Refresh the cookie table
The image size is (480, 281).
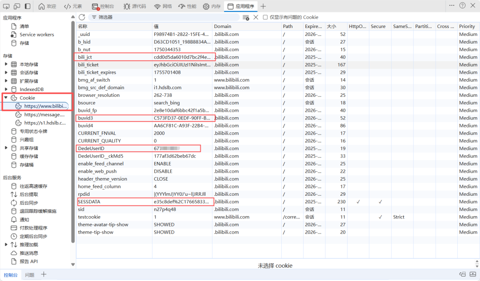pos(82,17)
